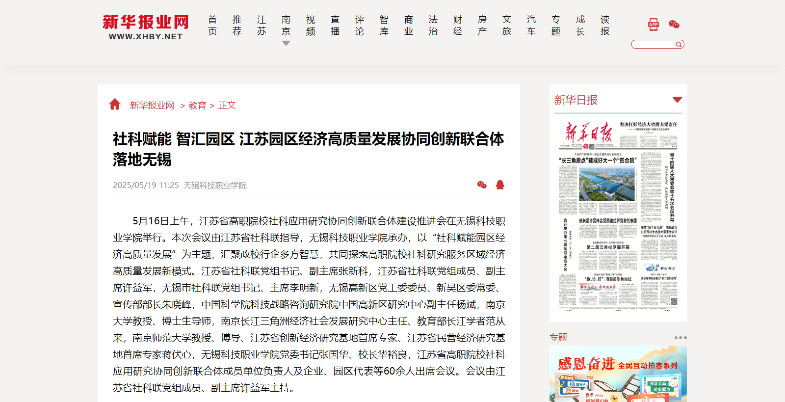This screenshot has height=402, width=785.
Task: Click the search magnifier icon
Action: (679, 45)
